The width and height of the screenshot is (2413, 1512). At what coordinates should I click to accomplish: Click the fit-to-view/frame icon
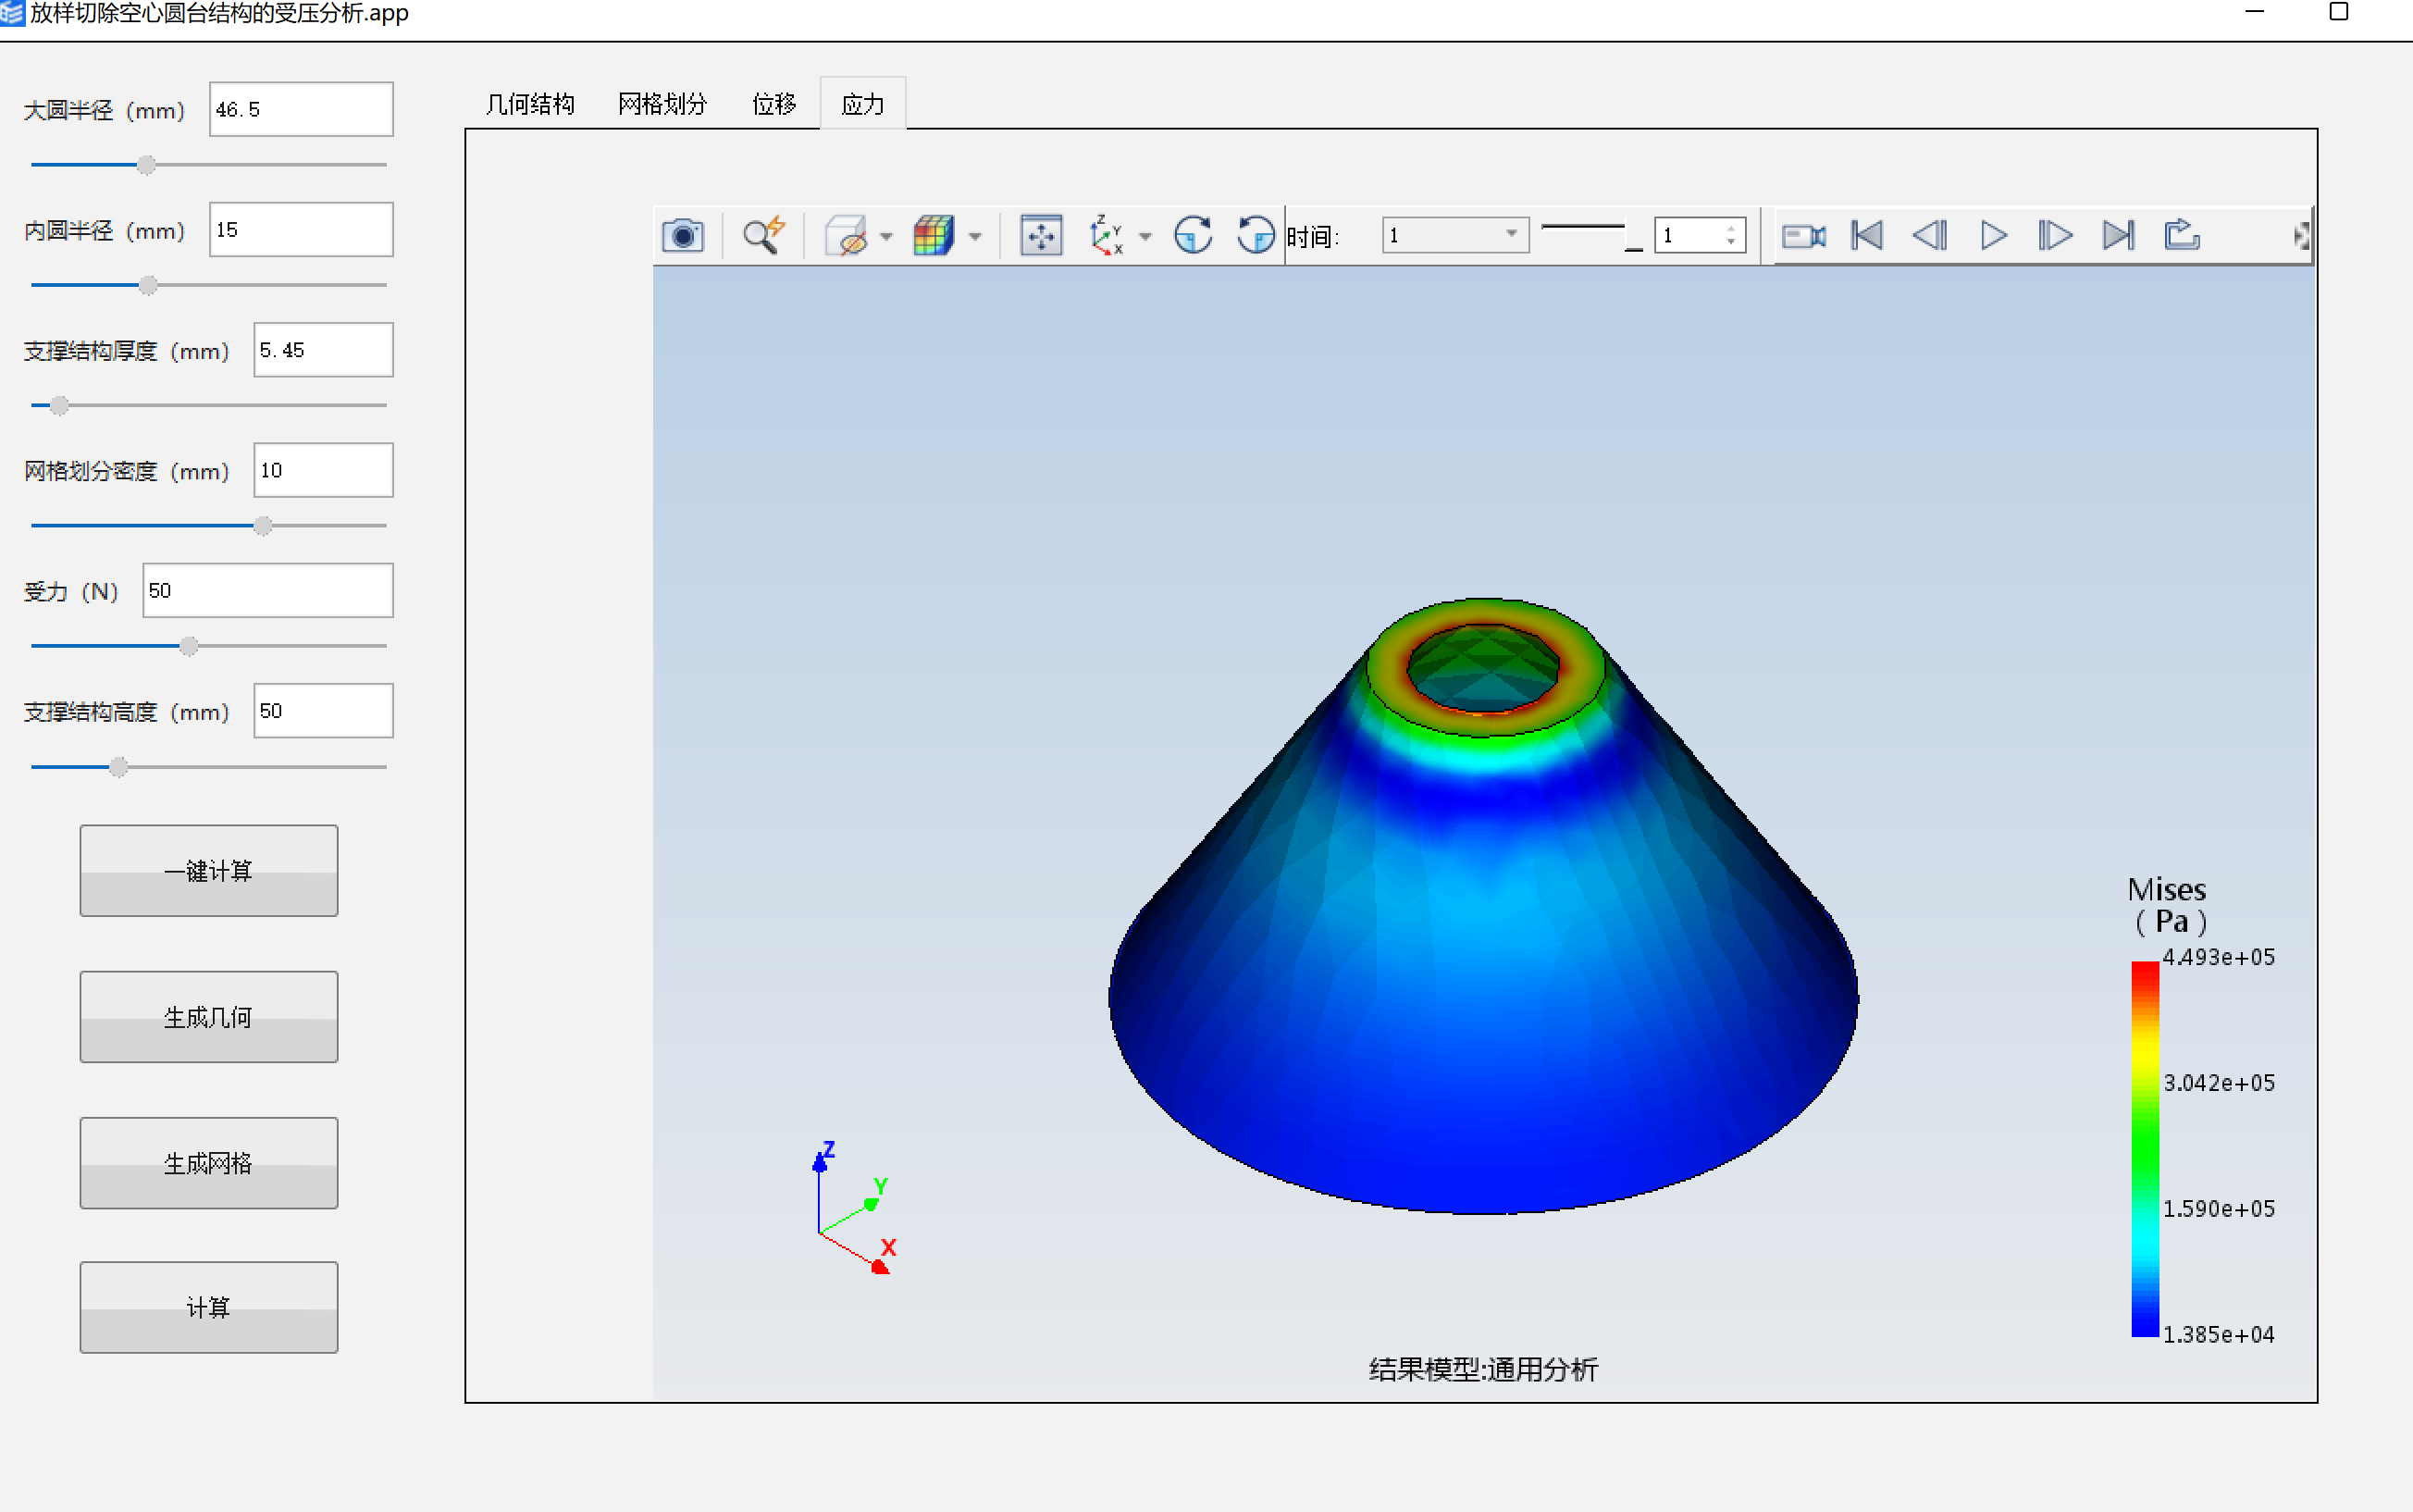pyautogui.click(x=1039, y=233)
